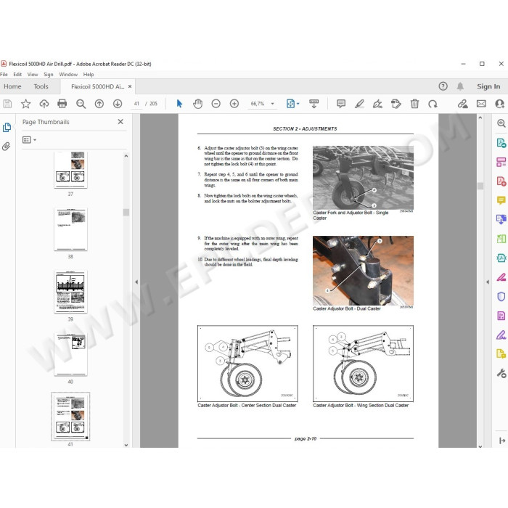Close the Page Thumbnails panel
The width and height of the screenshot is (508, 508).
coord(120,122)
